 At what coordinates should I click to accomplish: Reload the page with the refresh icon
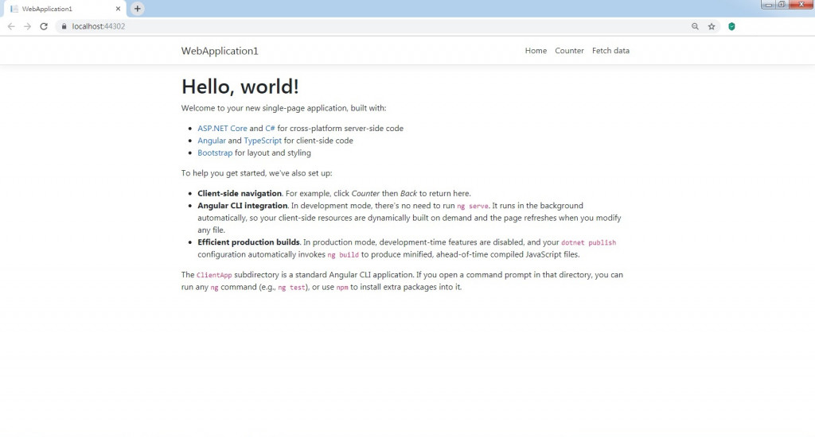[x=44, y=26]
